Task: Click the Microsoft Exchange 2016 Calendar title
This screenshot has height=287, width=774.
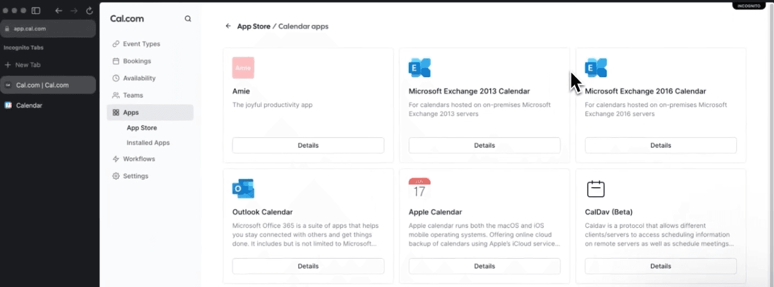Action: [645, 91]
